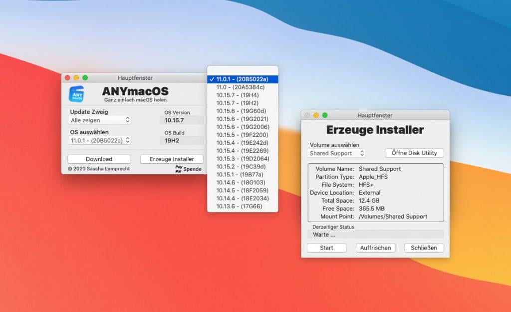The height and width of the screenshot is (312, 511).
Task: Click the Device Location value External
Action: (x=370, y=193)
